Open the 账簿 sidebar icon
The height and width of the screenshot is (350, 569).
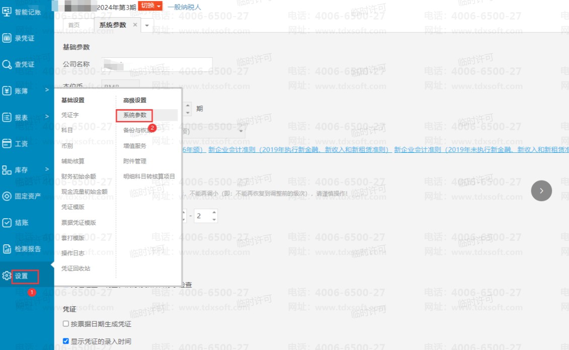coord(7,91)
